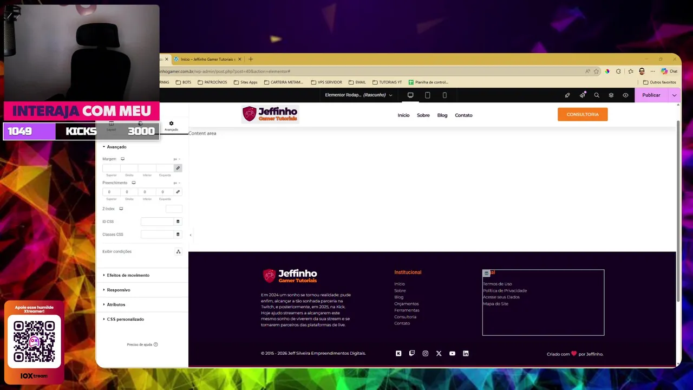Open a new browser tab
This screenshot has height=390, width=693.
click(x=250, y=59)
